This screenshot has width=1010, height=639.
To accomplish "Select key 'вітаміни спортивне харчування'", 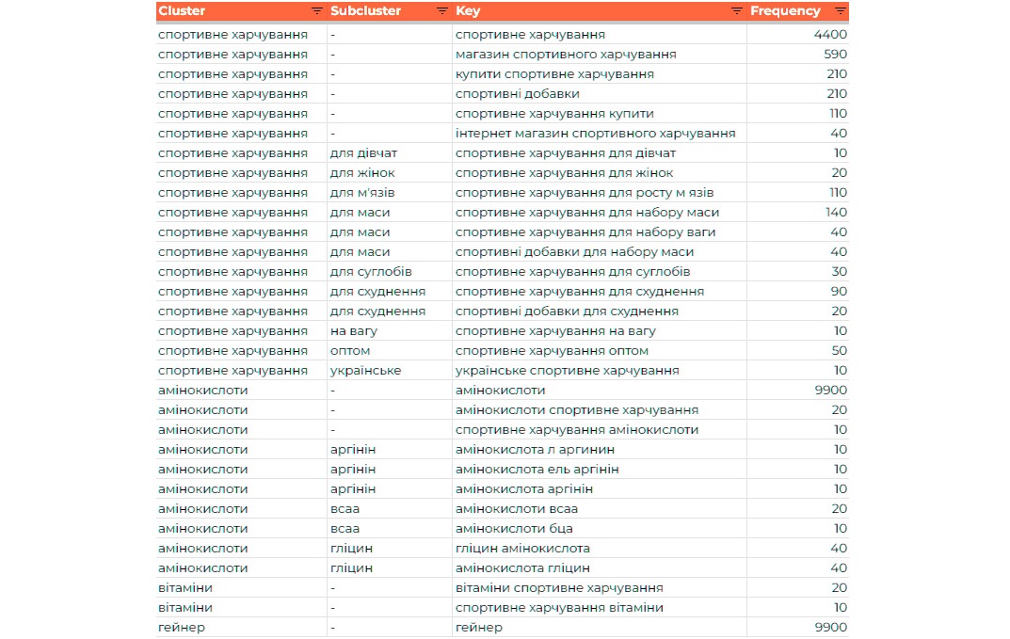I will [559, 588].
